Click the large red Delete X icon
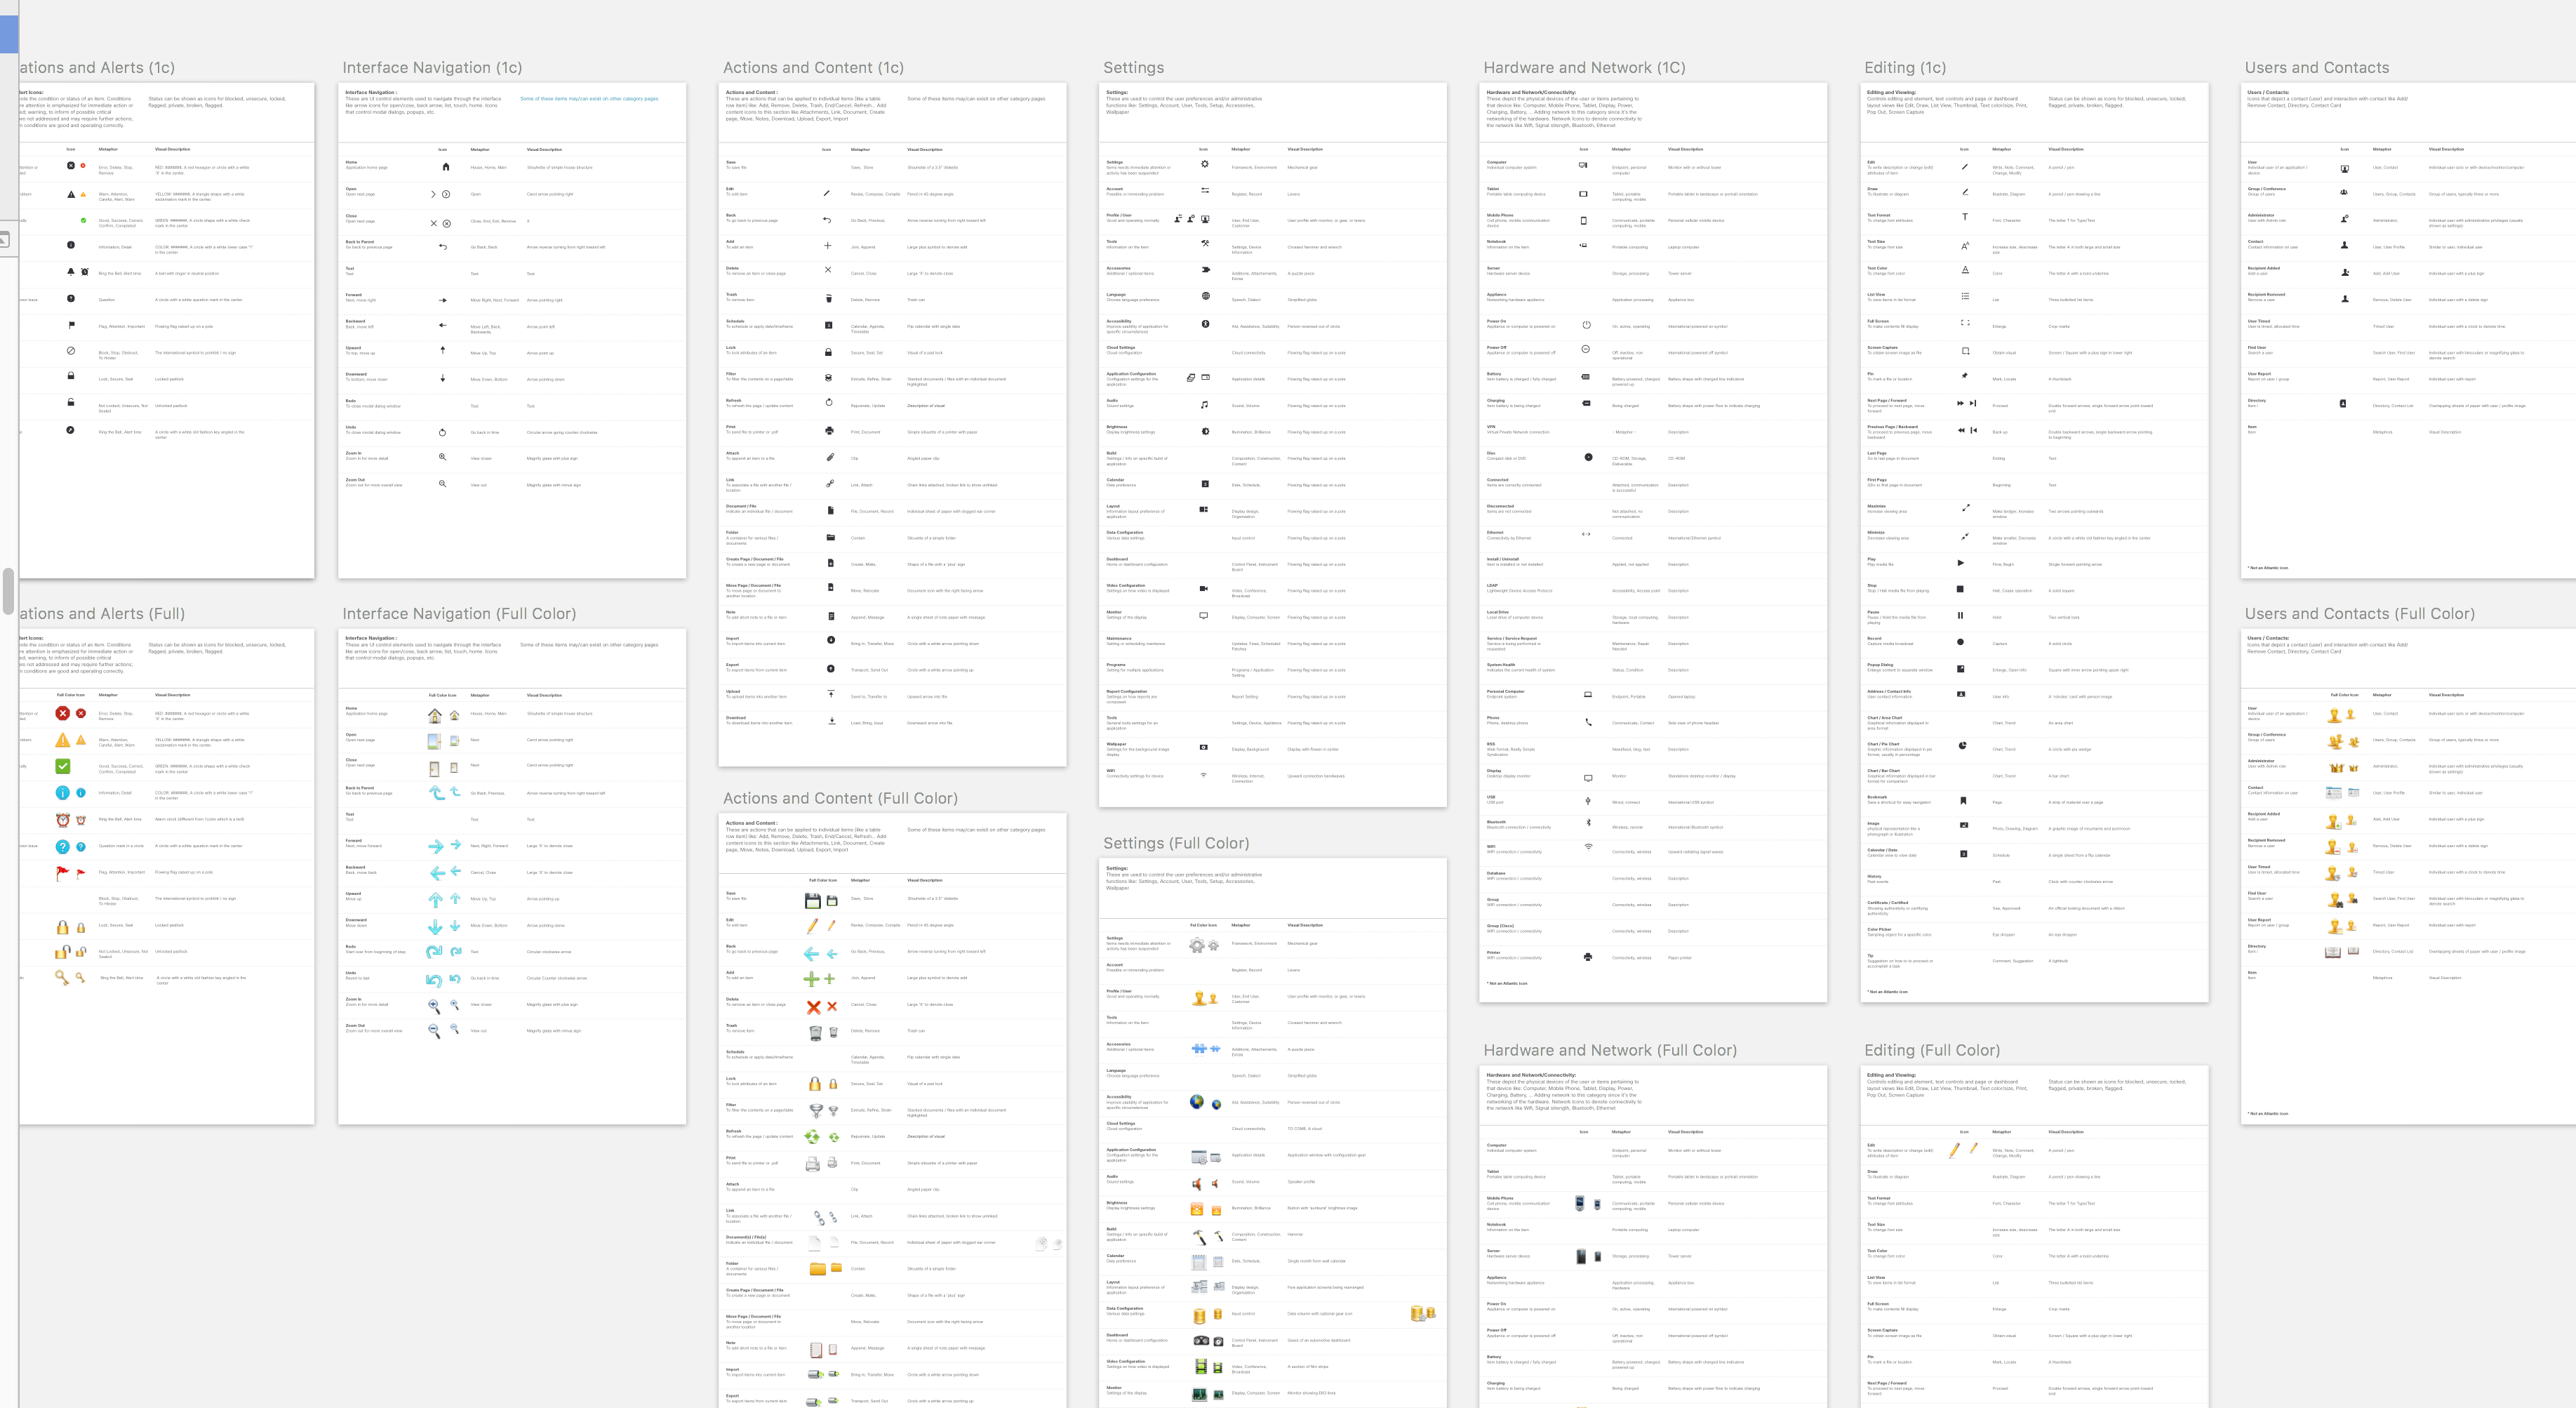This screenshot has height=1408, width=2576. (x=813, y=1007)
